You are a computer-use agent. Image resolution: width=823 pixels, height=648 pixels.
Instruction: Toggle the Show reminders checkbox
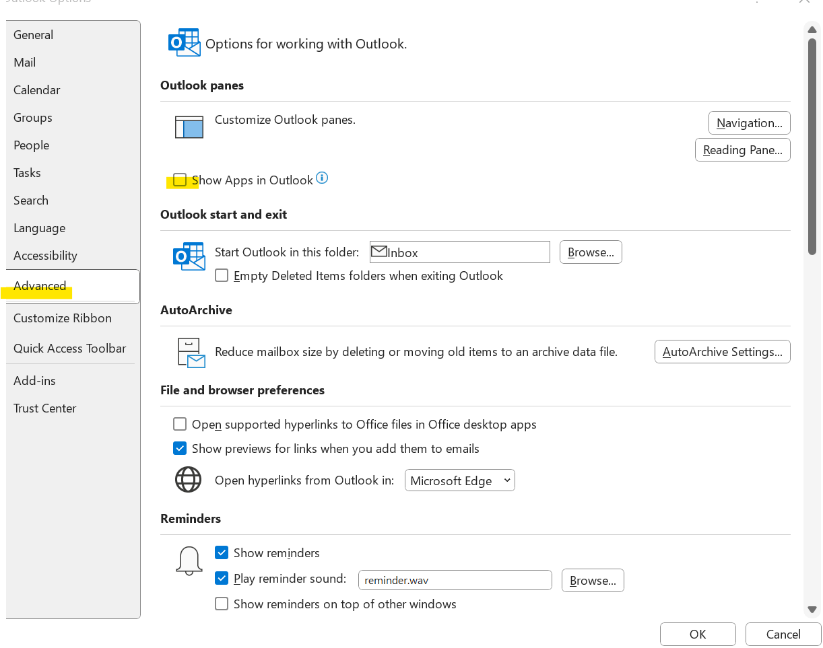(221, 552)
